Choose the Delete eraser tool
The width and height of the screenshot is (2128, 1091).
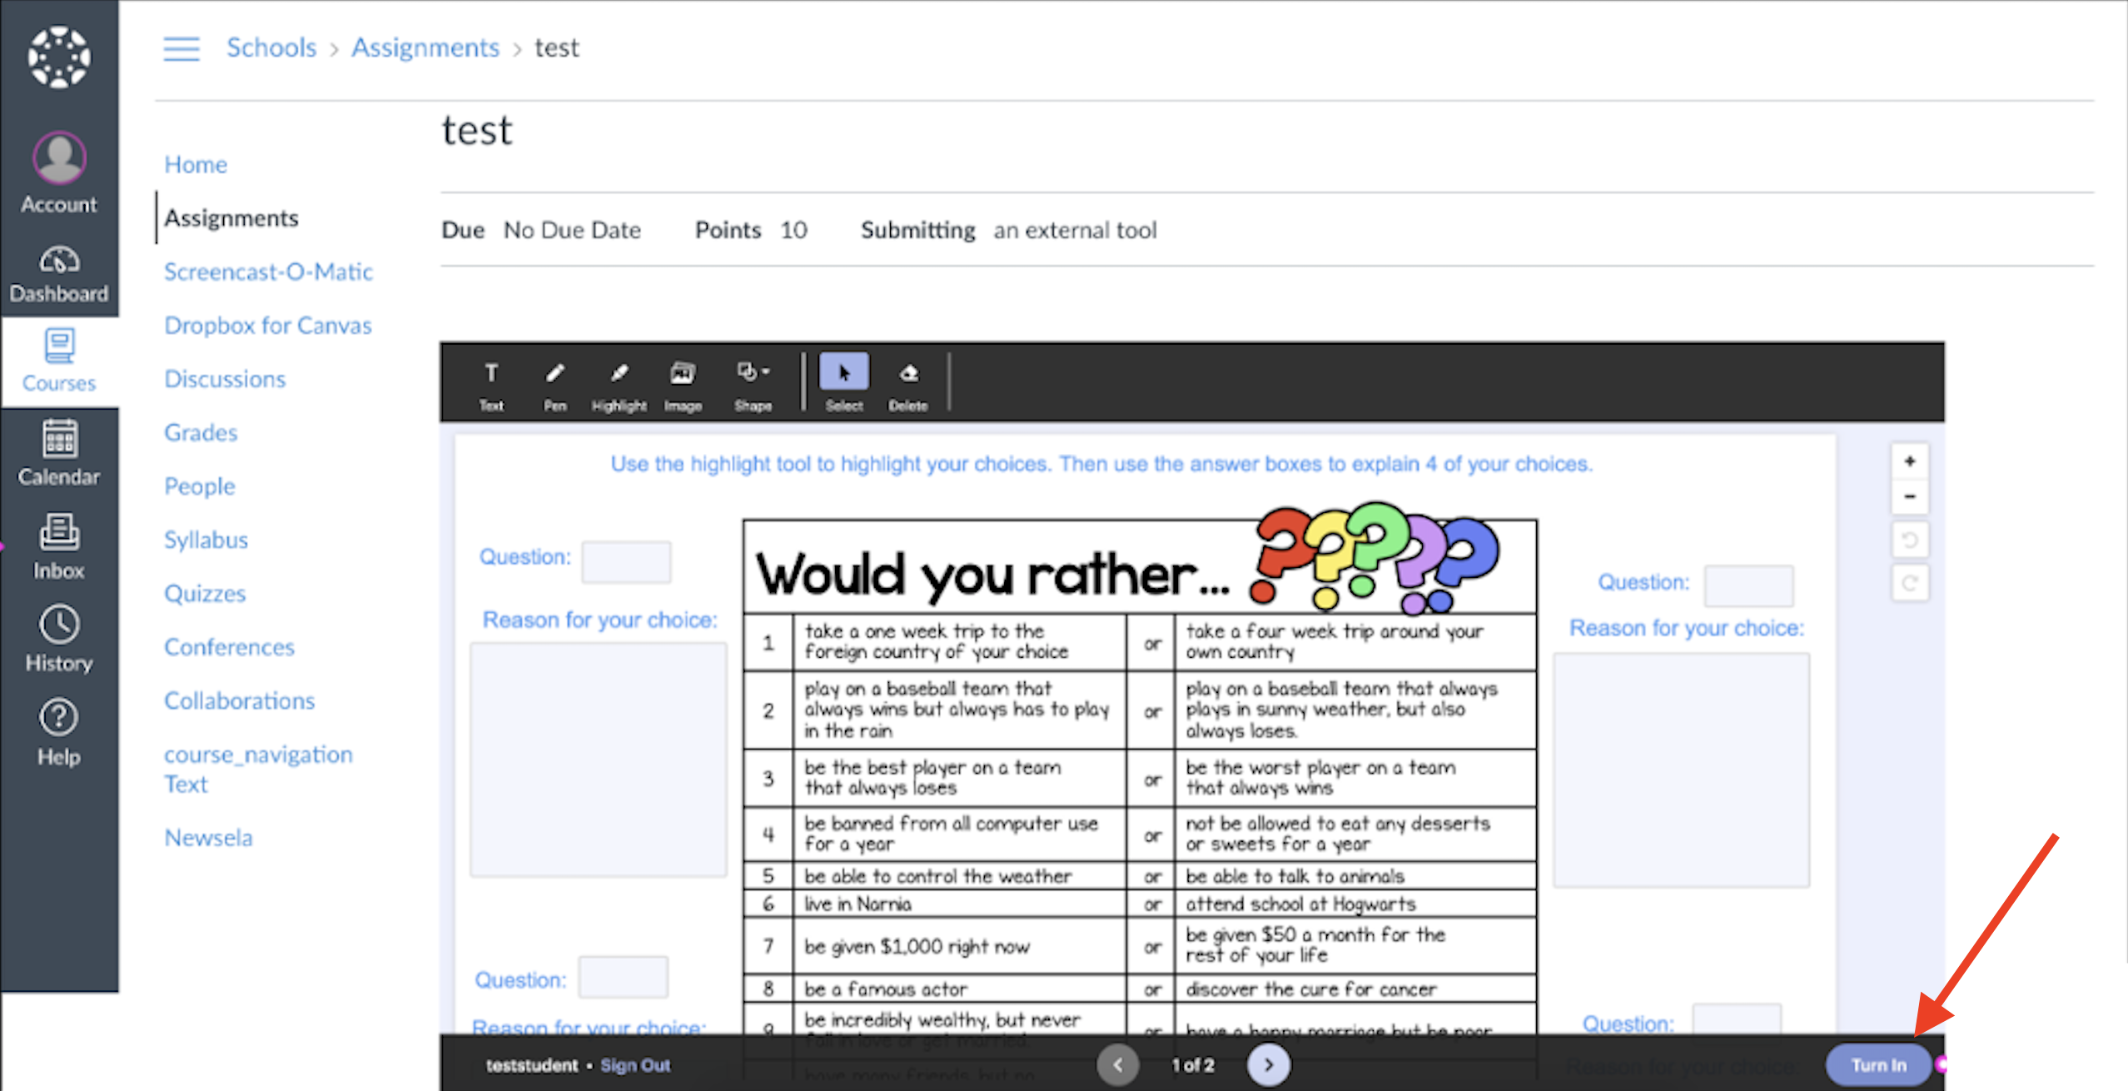(908, 385)
